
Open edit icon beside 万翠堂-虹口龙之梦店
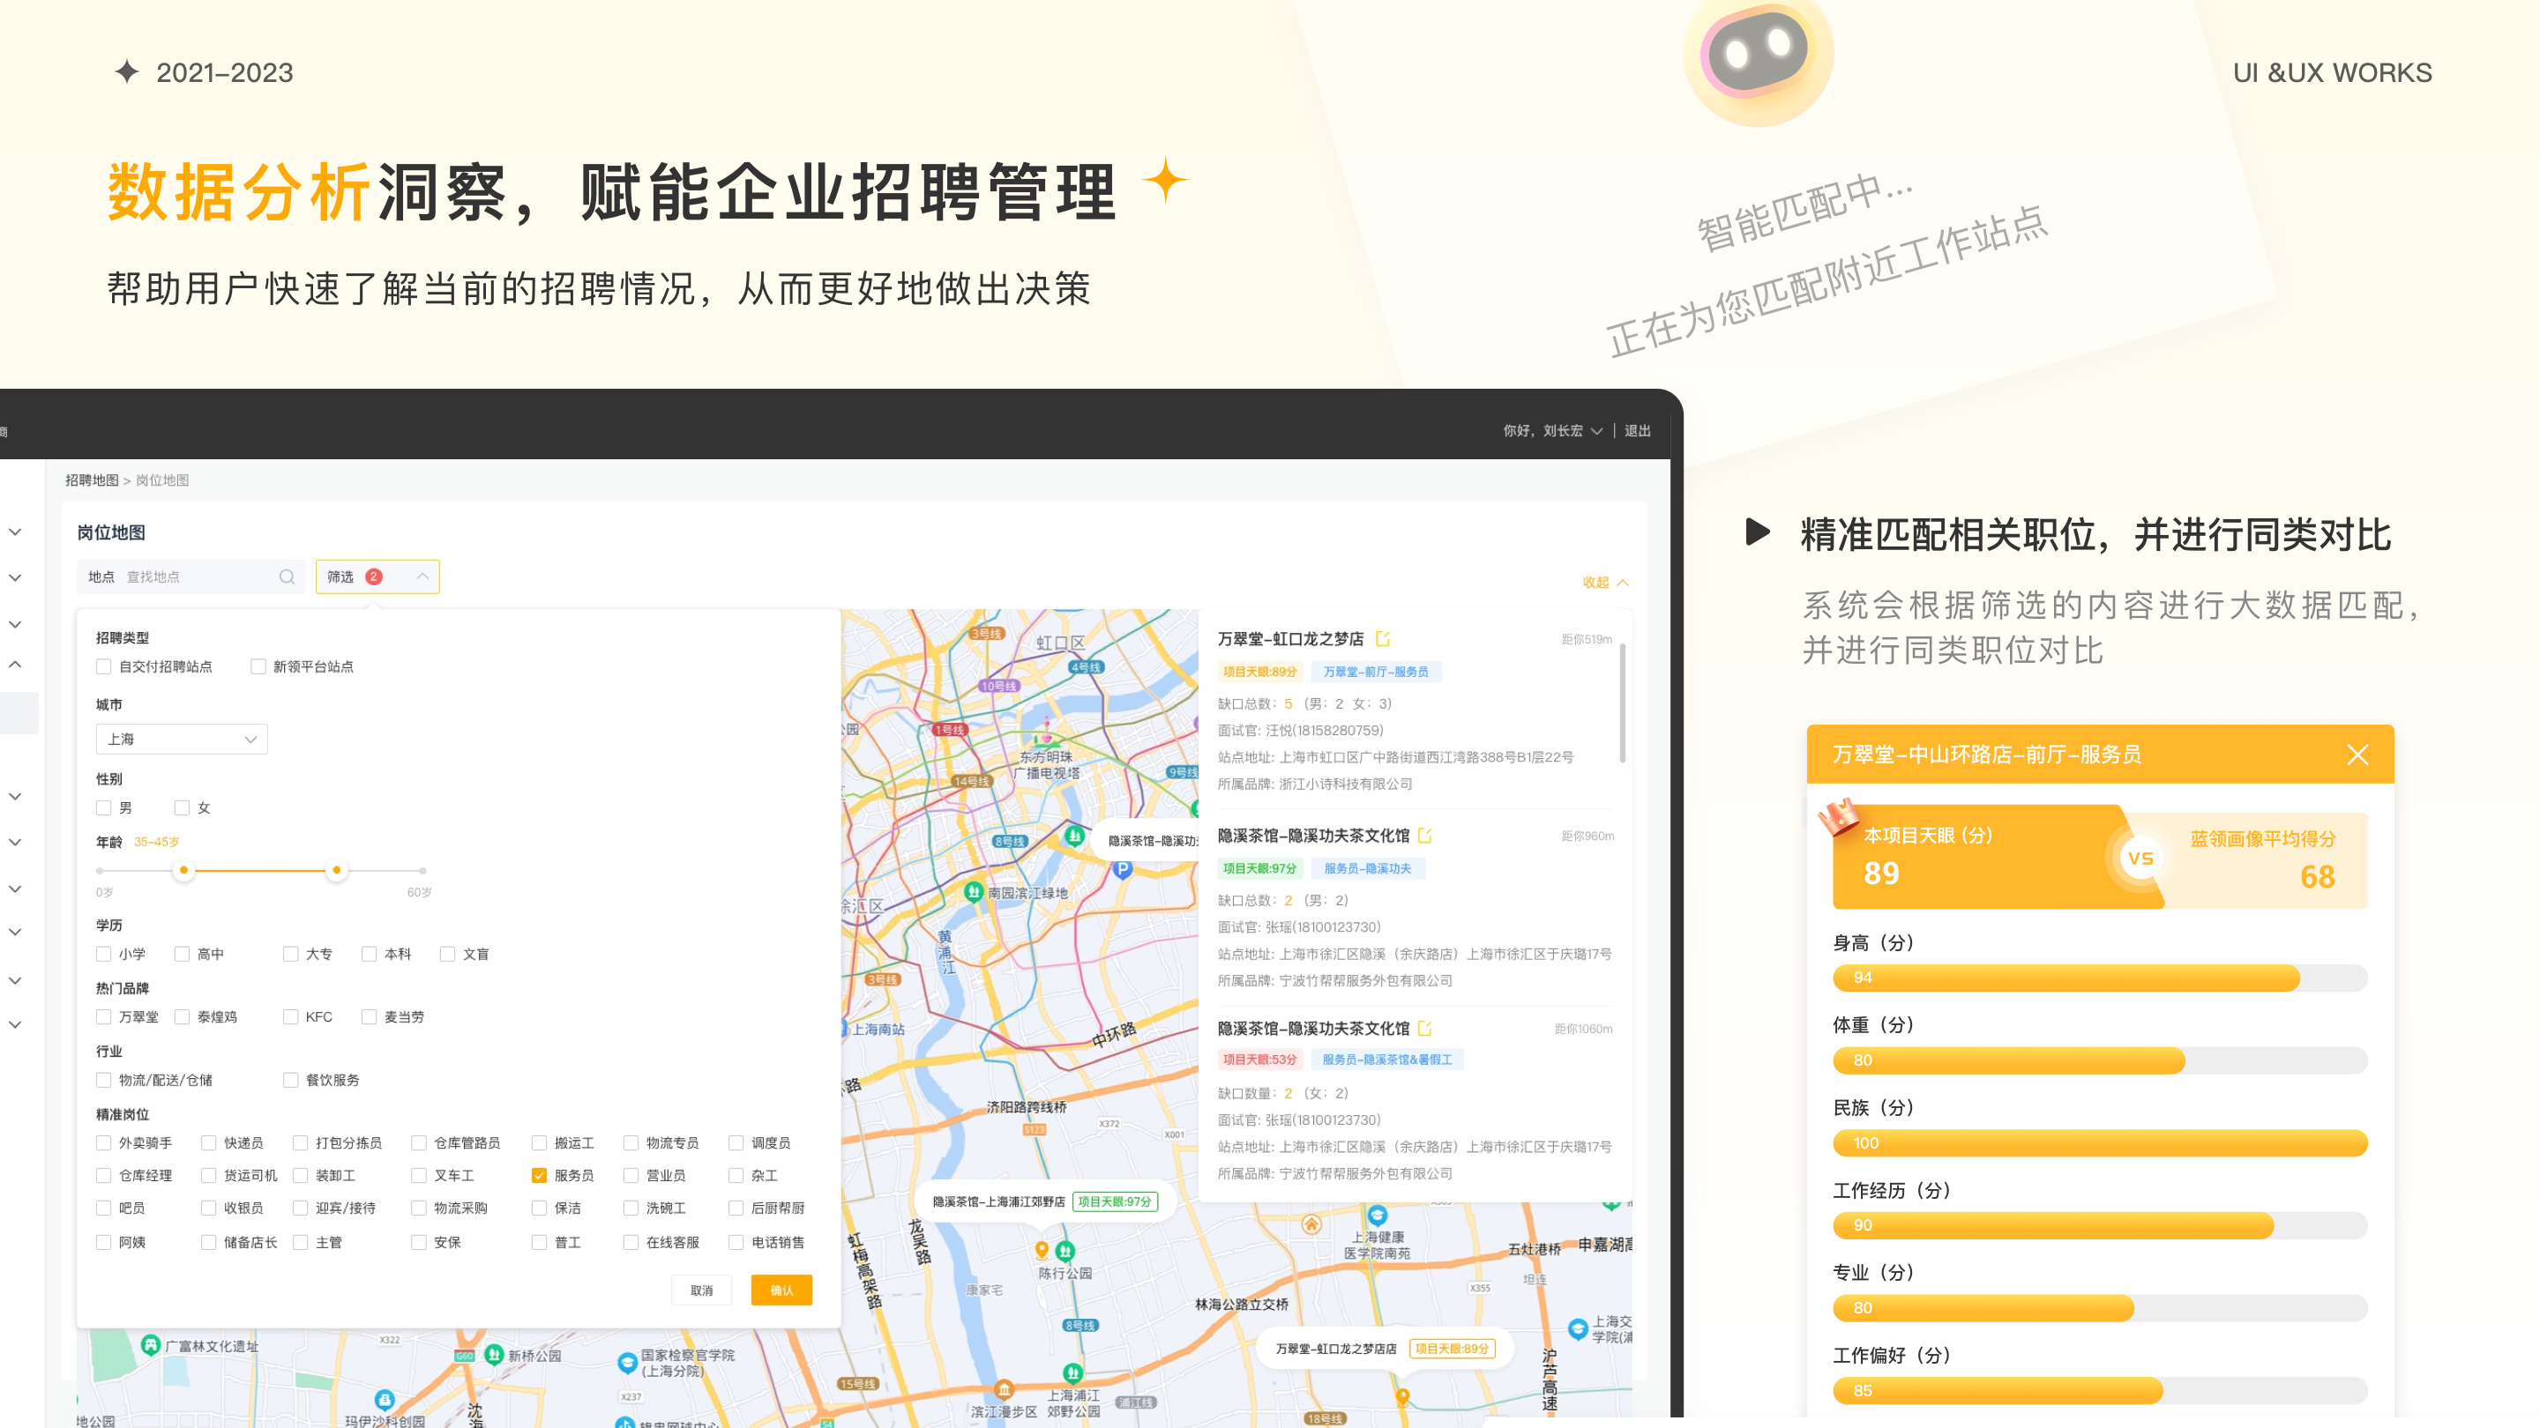pyautogui.click(x=1382, y=638)
